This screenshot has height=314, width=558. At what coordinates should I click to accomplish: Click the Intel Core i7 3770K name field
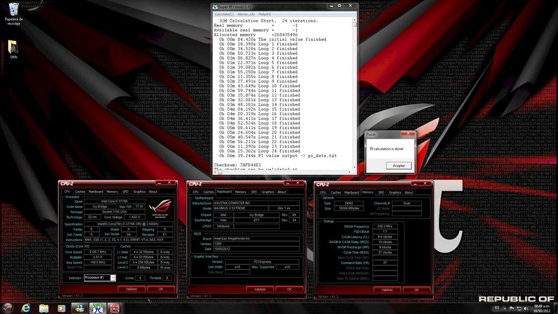115,201
